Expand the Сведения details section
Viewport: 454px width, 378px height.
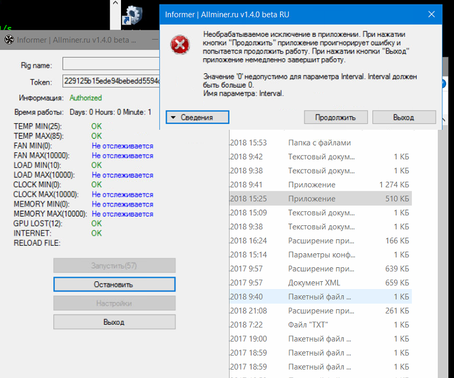point(198,117)
